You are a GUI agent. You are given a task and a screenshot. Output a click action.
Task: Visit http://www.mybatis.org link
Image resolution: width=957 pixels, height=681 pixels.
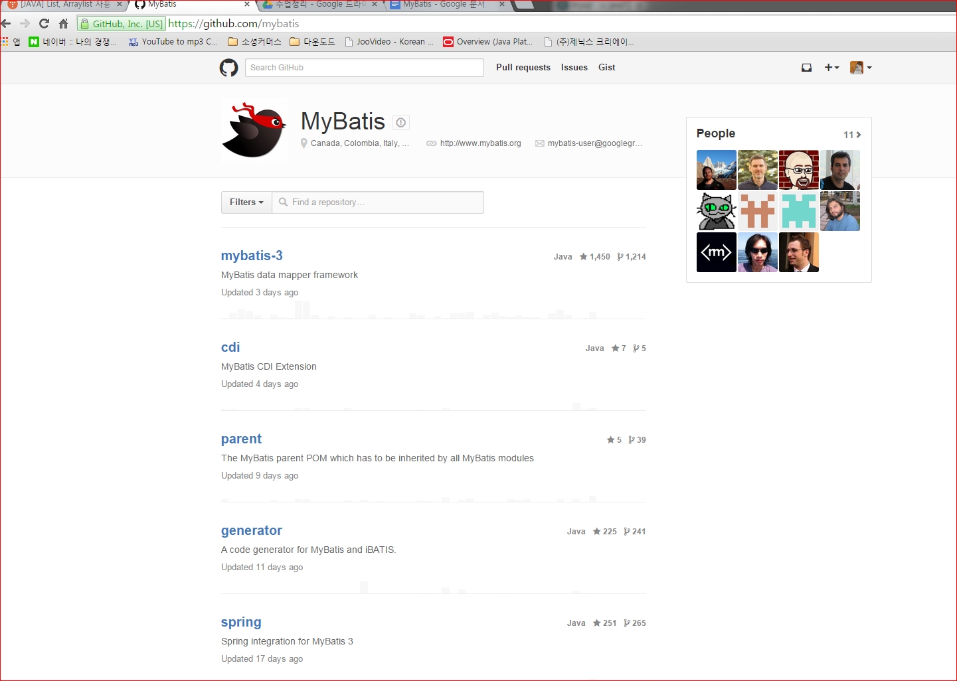coord(481,143)
